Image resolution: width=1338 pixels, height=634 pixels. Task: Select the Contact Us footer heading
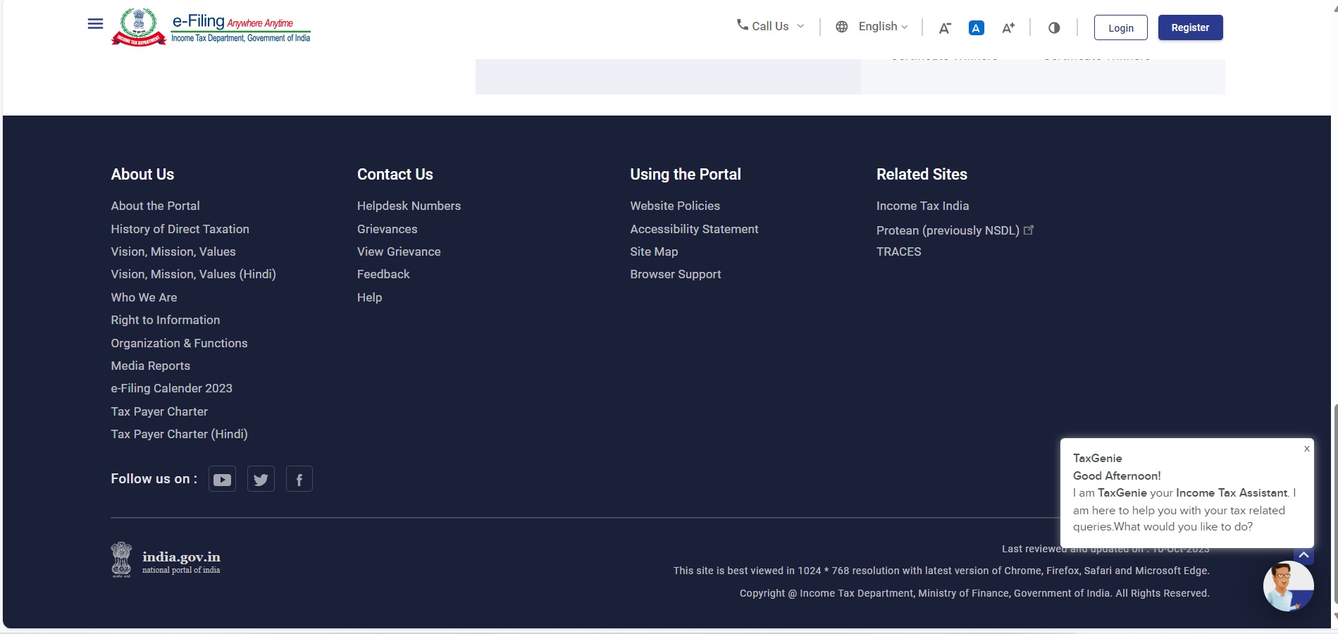[x=395, y=174]
